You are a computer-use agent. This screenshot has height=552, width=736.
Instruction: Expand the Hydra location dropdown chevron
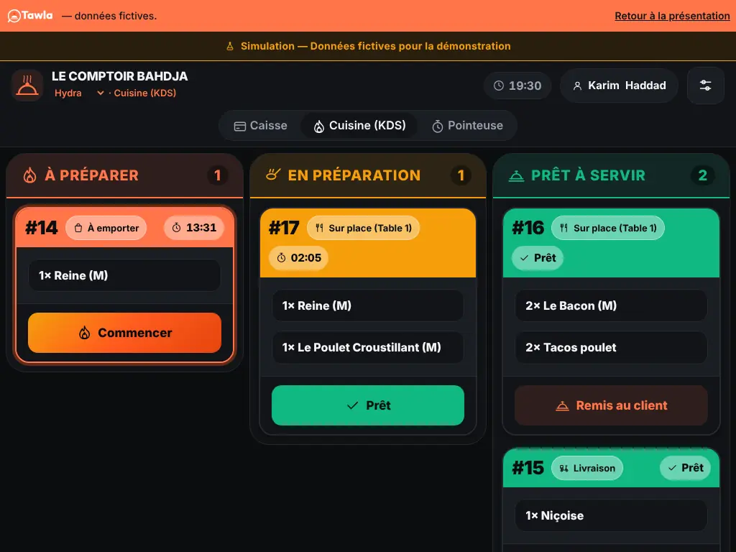[x=100, y=93]
